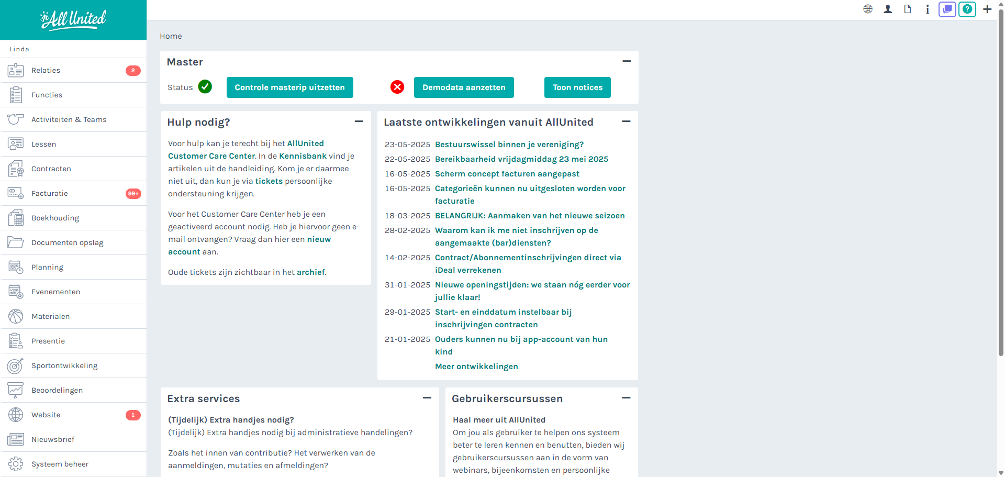The image size is (1005, 477).
Task: Click Controle masterip uitzetten button
Action: click(x=290, y=87)
